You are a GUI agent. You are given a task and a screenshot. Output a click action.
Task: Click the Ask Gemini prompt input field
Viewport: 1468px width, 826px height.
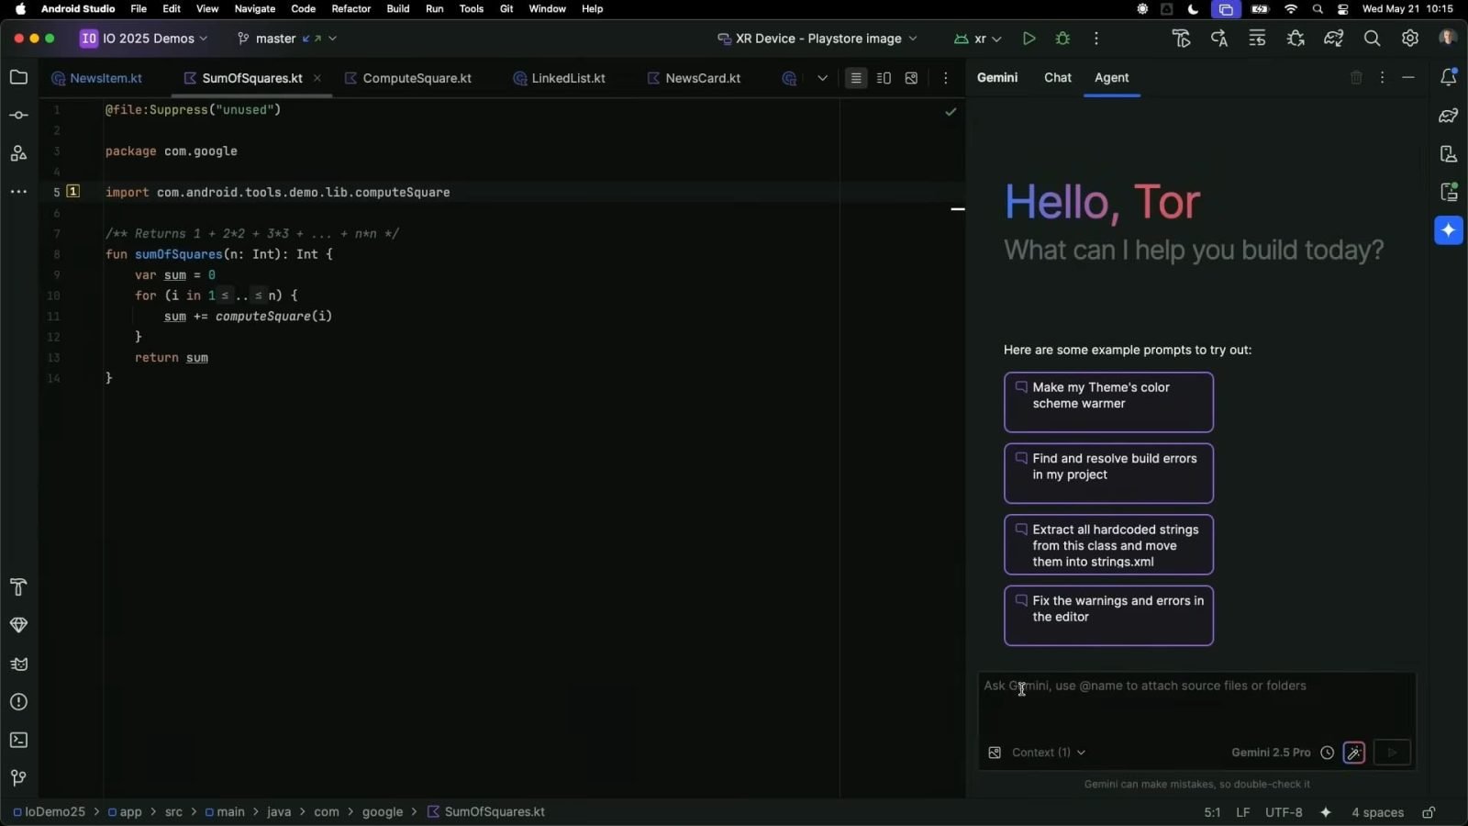pyautogui.click(x=1193, y=702)
